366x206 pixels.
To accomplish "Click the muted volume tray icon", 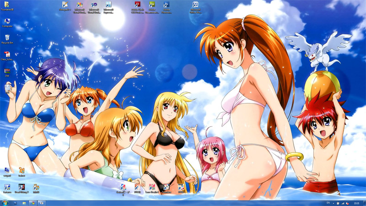I will (347, 203).
